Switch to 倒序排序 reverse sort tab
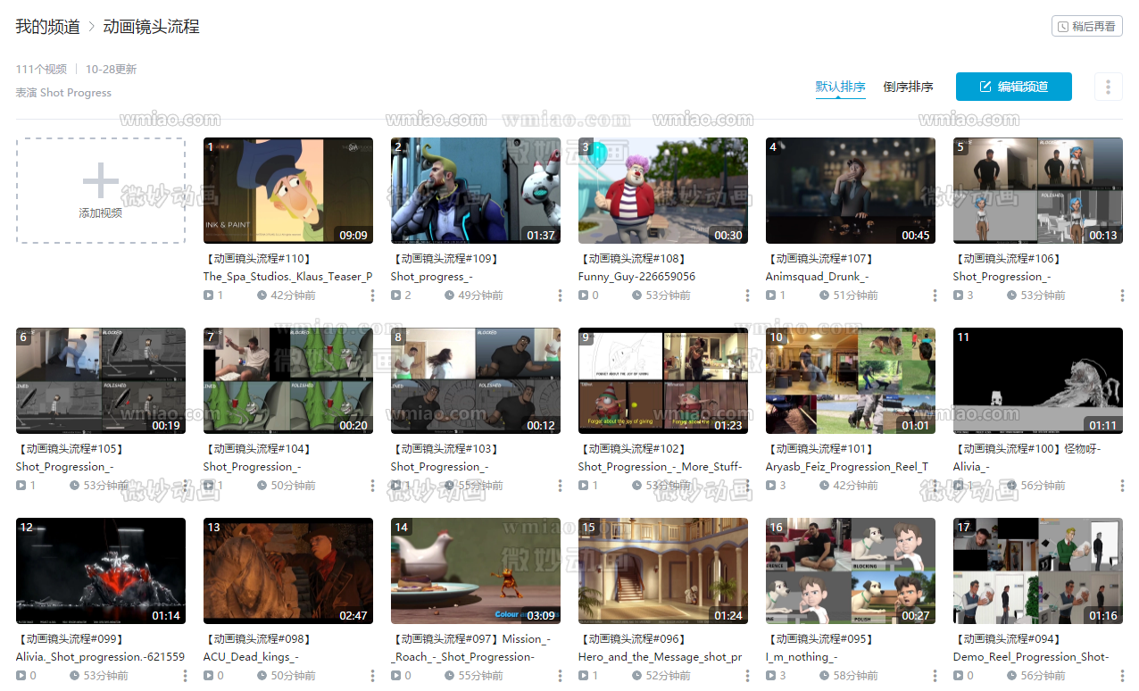The height and width of the screenshot is (691, 1139). (908, 87)
